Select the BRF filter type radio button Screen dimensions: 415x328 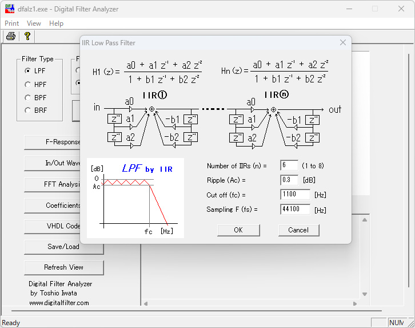28,110
